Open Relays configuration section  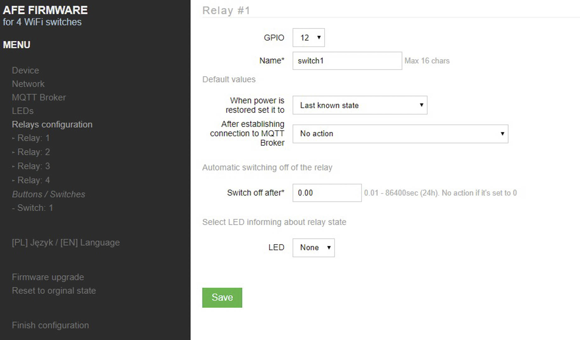(52, 124)
